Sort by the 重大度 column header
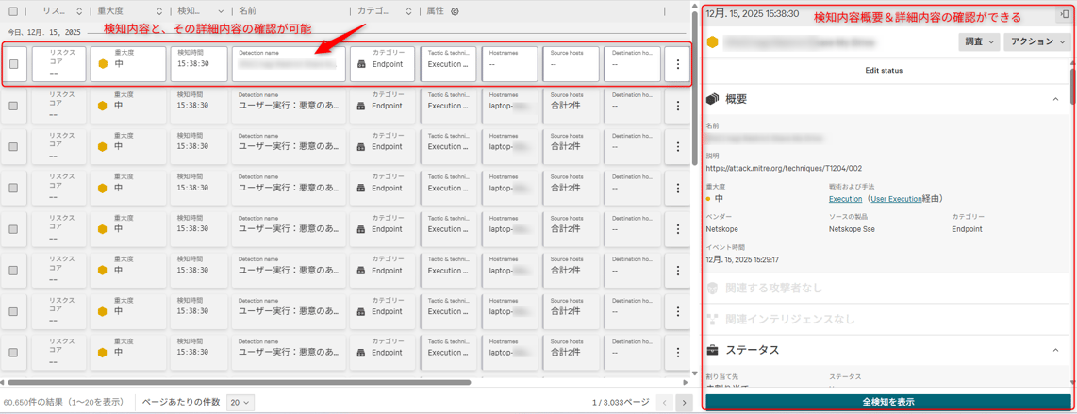 (128, 11)
